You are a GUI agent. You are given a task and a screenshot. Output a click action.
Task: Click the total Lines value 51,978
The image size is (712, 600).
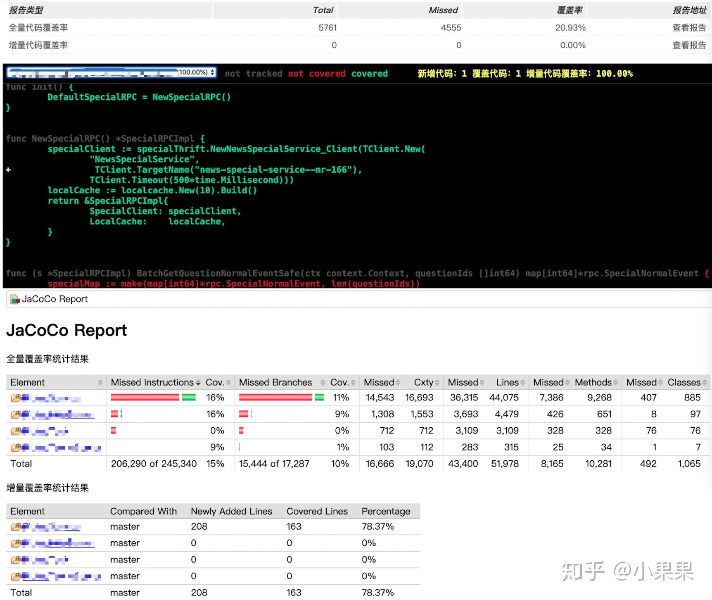(505, 464)
